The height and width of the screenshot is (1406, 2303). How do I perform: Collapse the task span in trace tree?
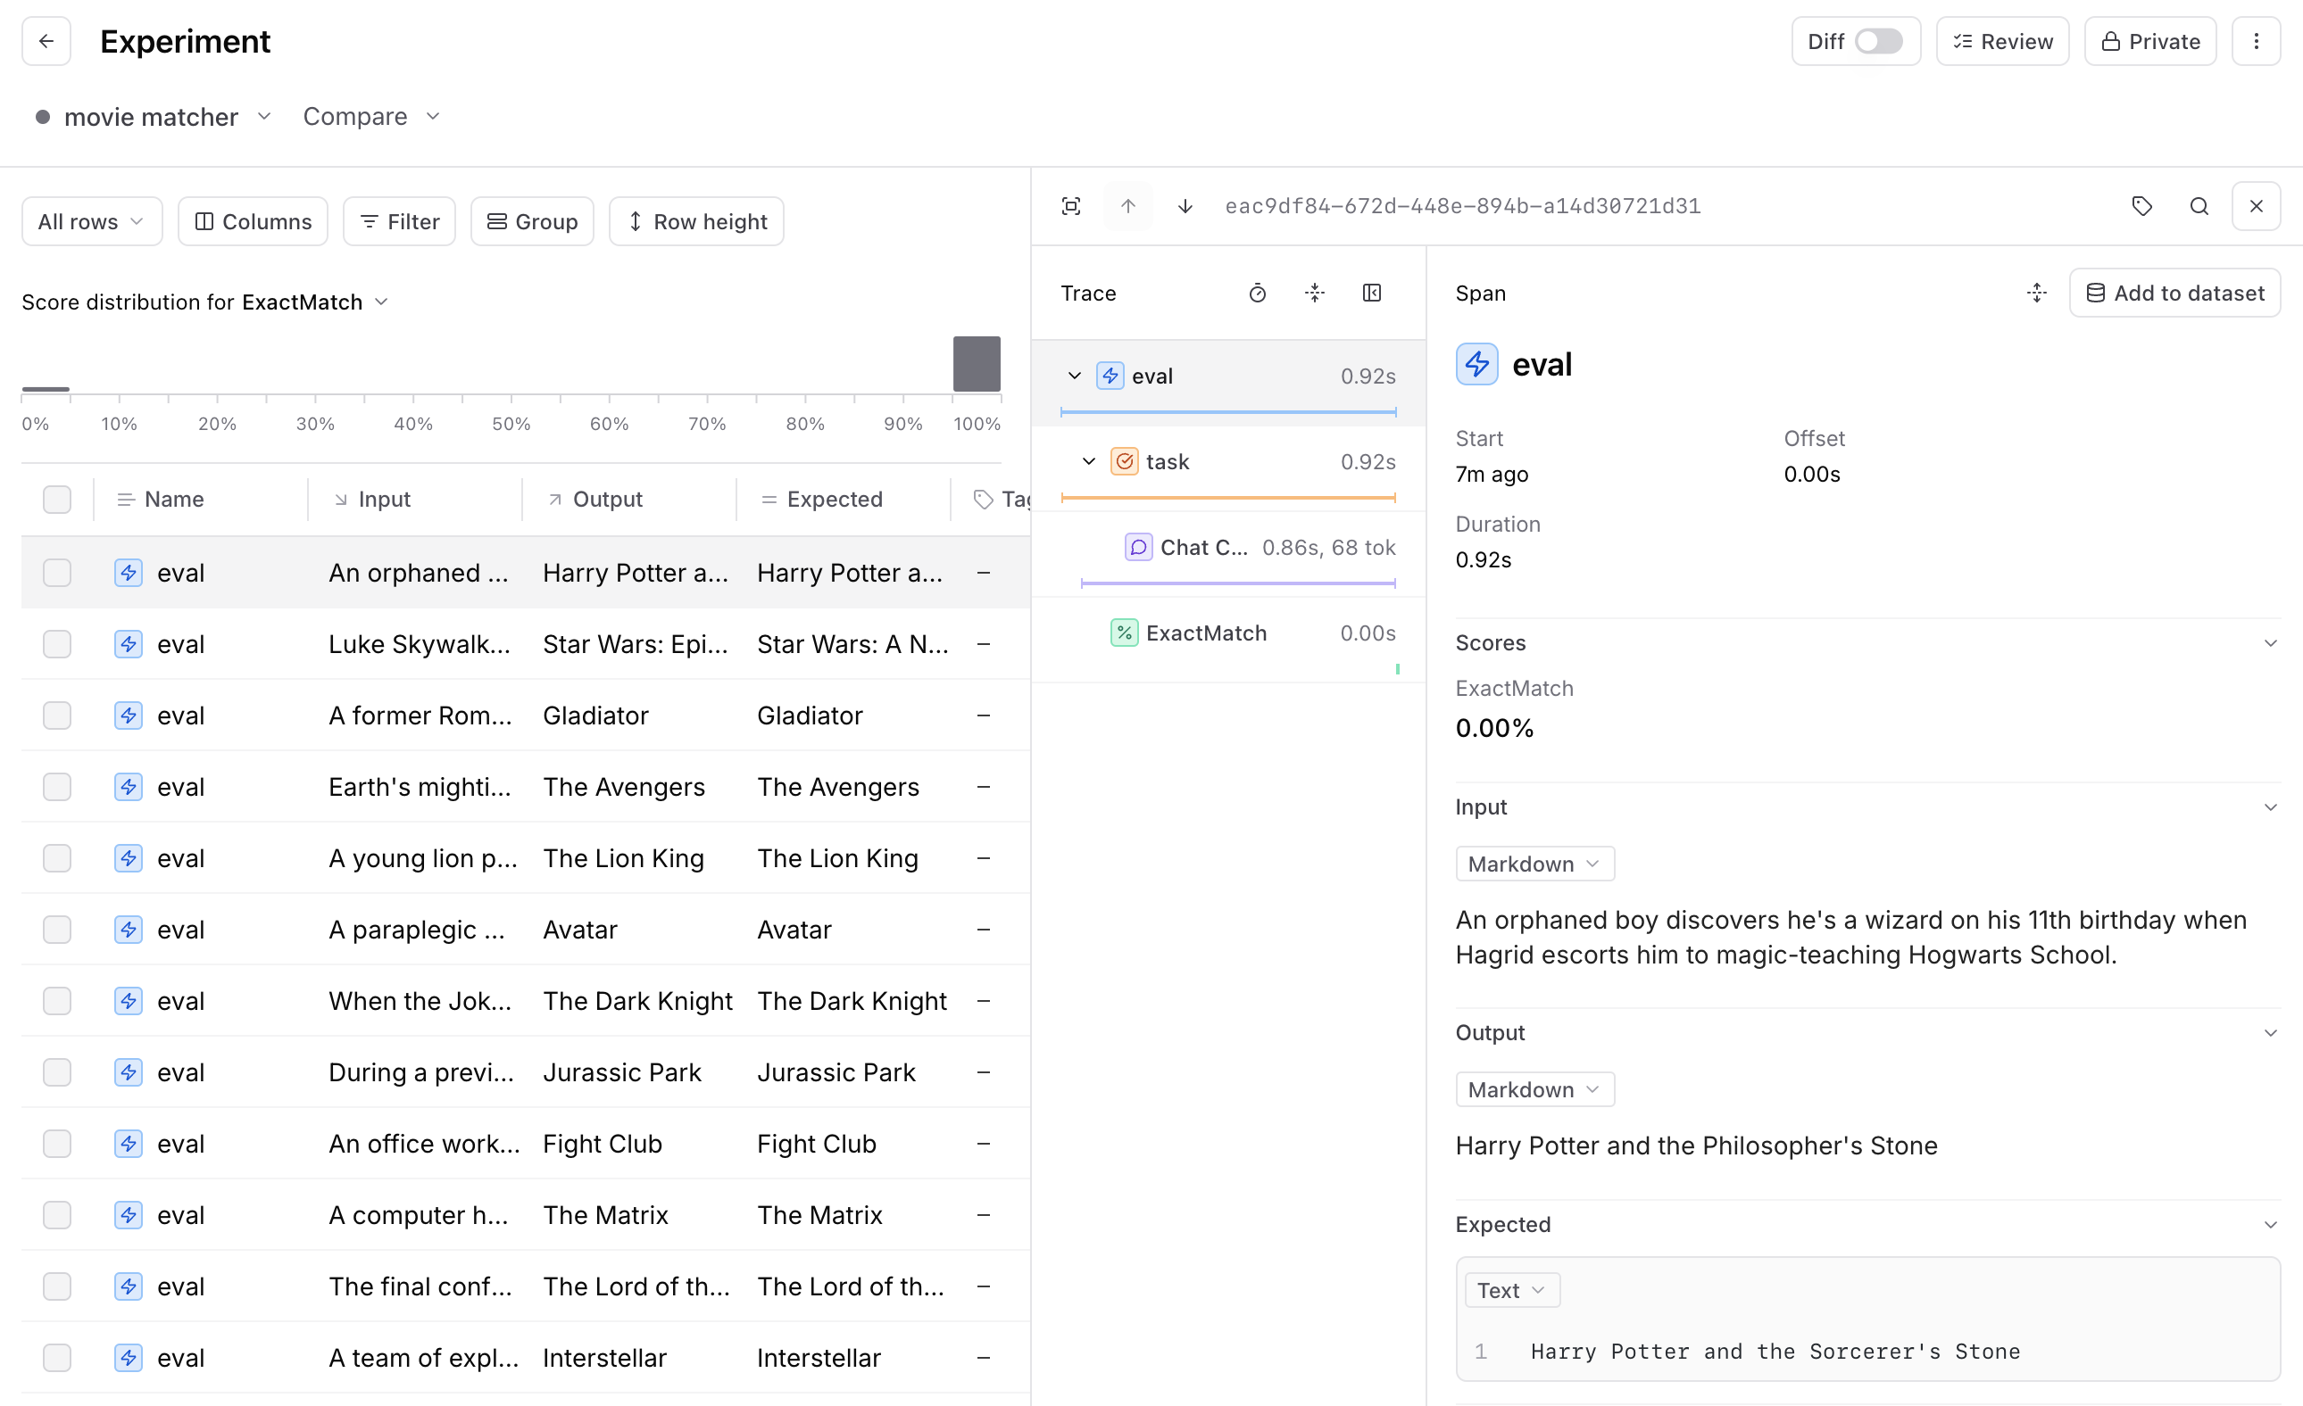pos(1089,461)
